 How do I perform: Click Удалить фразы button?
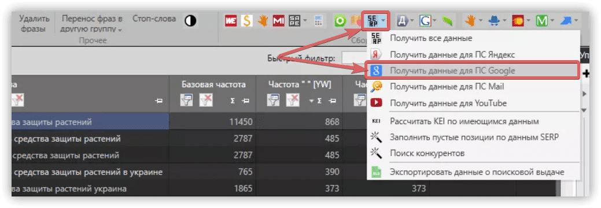(x=34, y=24)
